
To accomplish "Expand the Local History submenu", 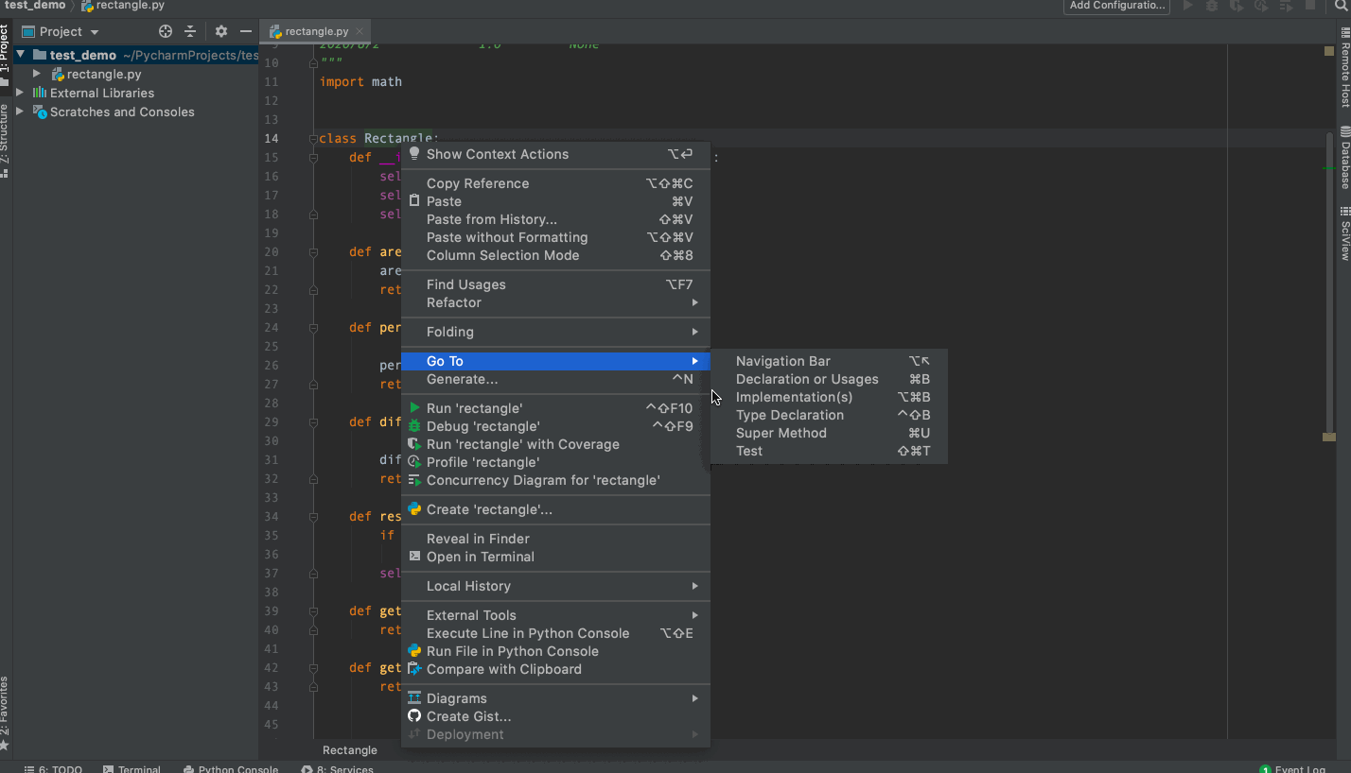I will pyautogui.click(x=555, y=586).
